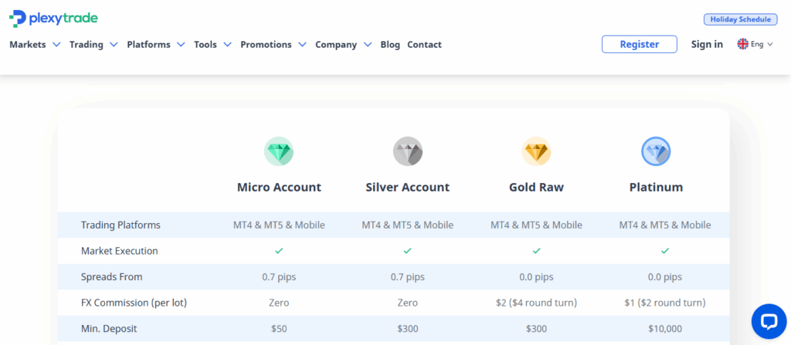Select the Silver Account heading
Viewport: 791px width, 345px height.
(408, 187)
